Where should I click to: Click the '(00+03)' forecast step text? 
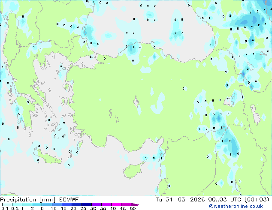tap(257, 200)
